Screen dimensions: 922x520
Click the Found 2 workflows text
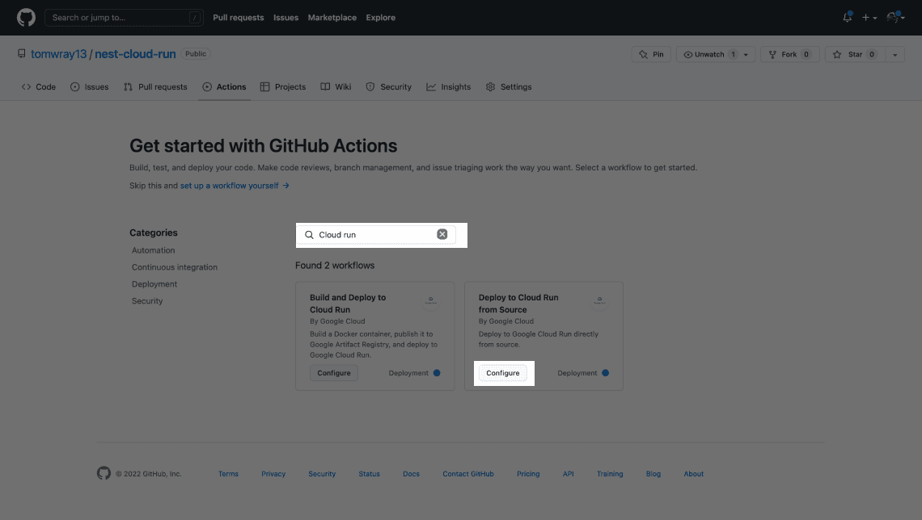pyautogui.click(x=335, y=266)
